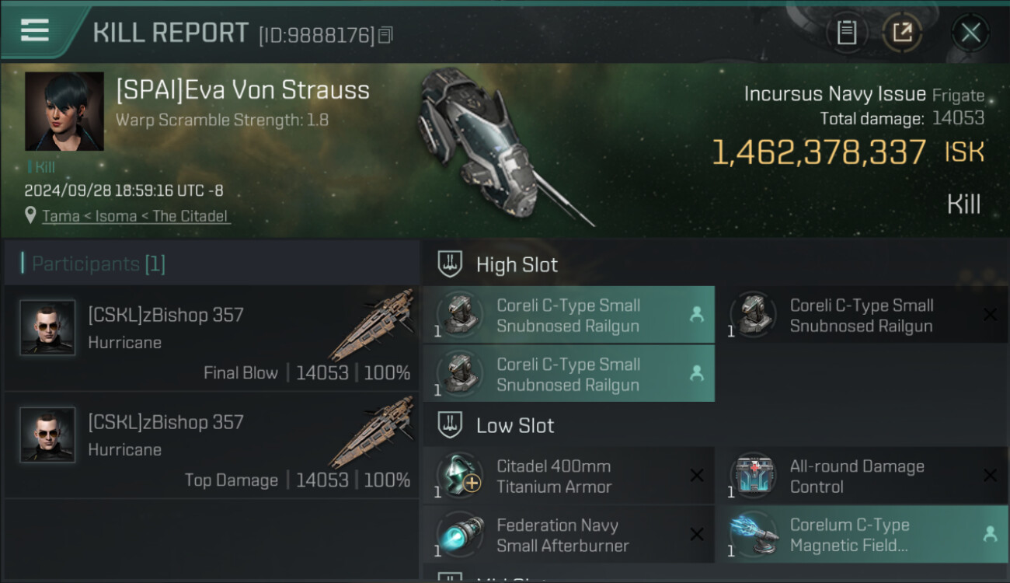
Task: Click the location pin icon beside Tama
Action: point(30,215)
